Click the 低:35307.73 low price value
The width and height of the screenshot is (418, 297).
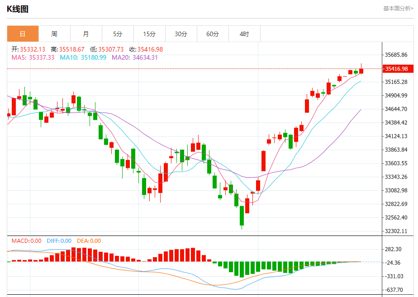coord(107,49)
